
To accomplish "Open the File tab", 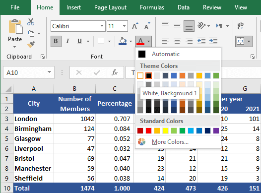I will 15,7.
